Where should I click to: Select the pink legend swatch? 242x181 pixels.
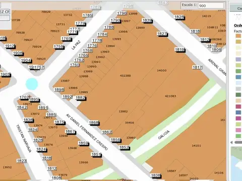238,130
